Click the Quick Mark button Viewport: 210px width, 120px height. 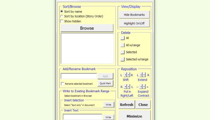tap(105, 83)
